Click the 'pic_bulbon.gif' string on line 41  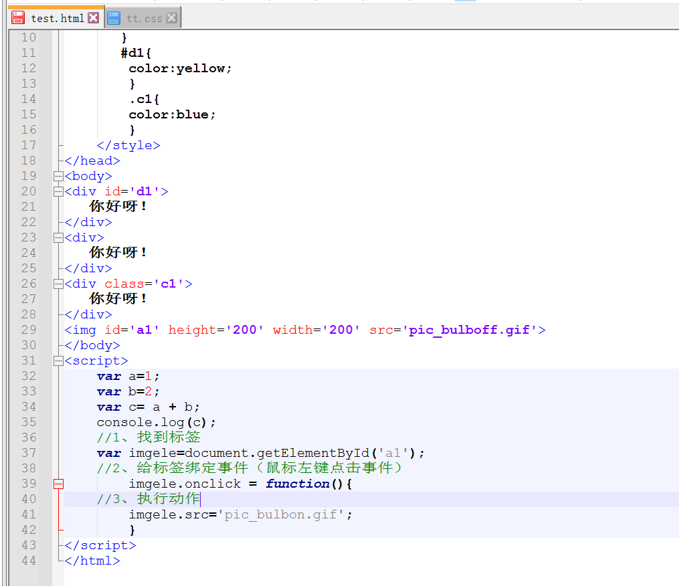[x=281, y=515]
